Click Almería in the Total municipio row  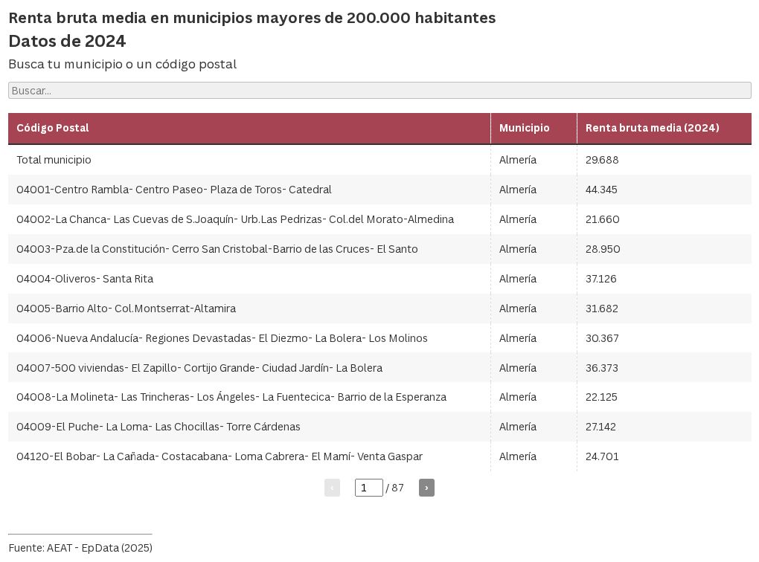pos(518,160)
